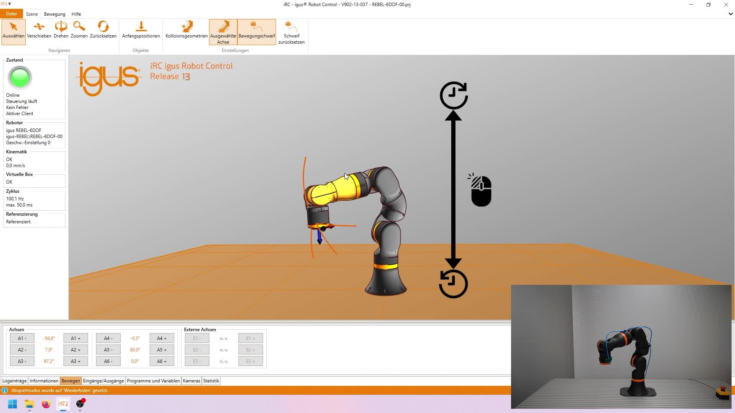The image size is (735, 413).
Task: Click the A6 + jog button
Action: [162, 361]
